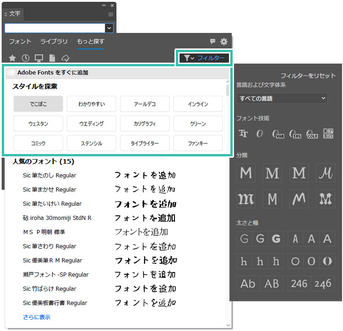Click the speech bubble feedback icon

coord(212,42)
